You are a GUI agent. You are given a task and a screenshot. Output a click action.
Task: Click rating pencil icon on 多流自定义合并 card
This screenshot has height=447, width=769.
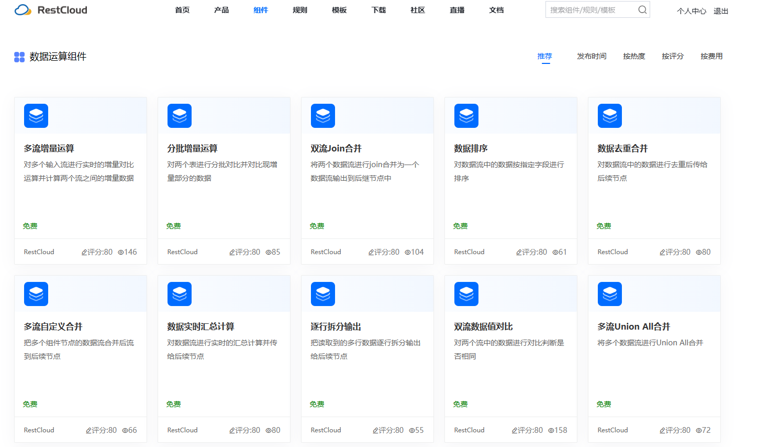88,431
